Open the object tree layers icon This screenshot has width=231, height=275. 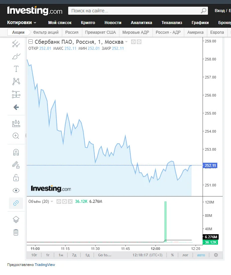16,220
